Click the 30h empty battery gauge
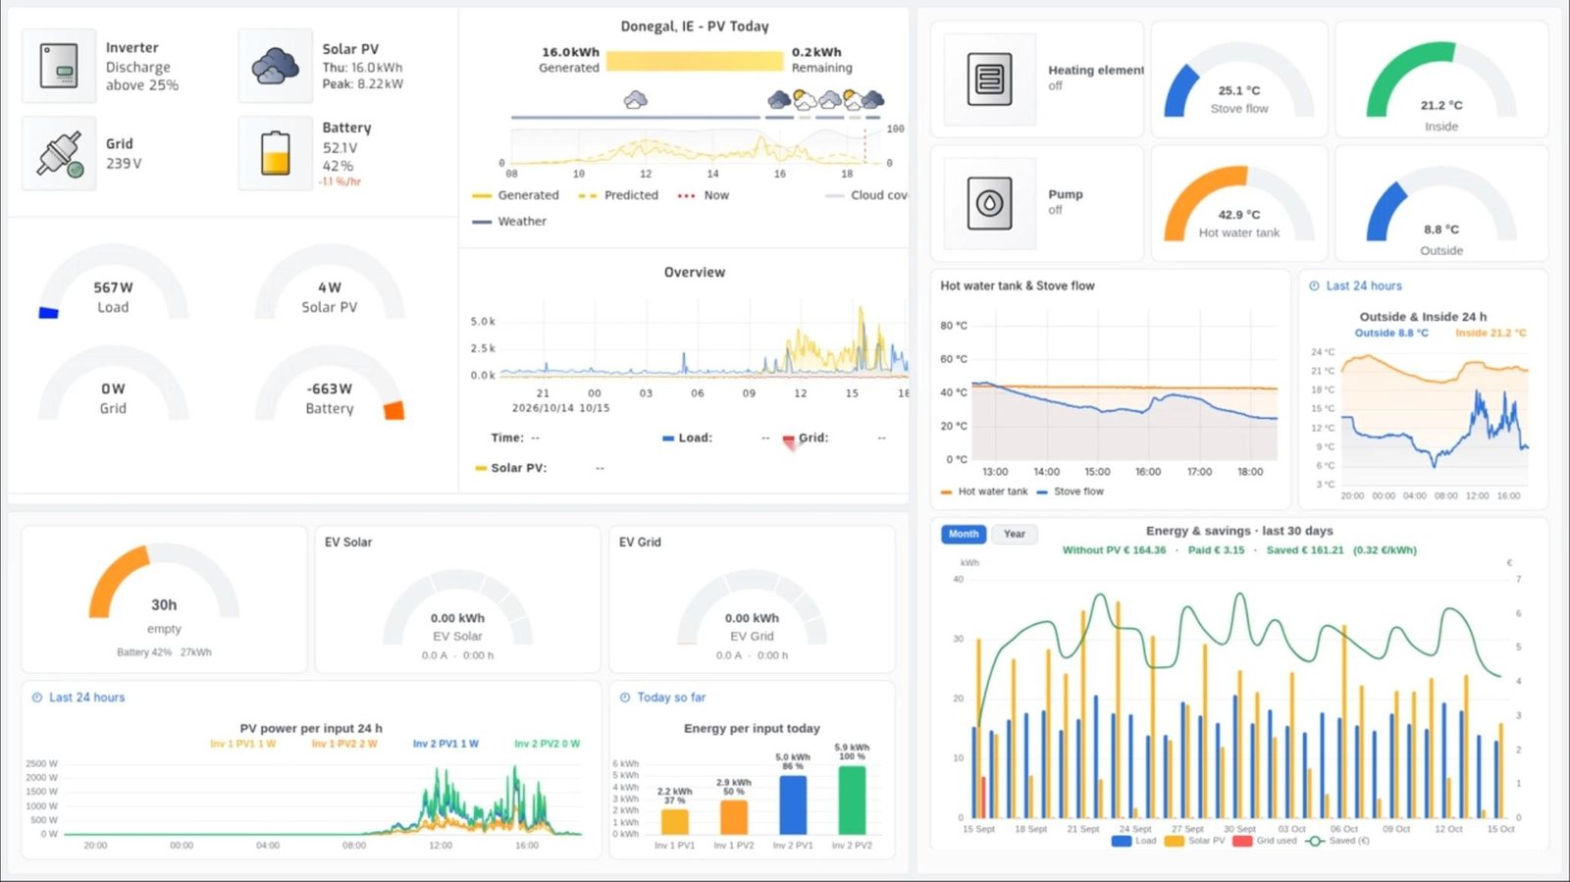Viewport: 1570px width, 882px height. [164, 589]
